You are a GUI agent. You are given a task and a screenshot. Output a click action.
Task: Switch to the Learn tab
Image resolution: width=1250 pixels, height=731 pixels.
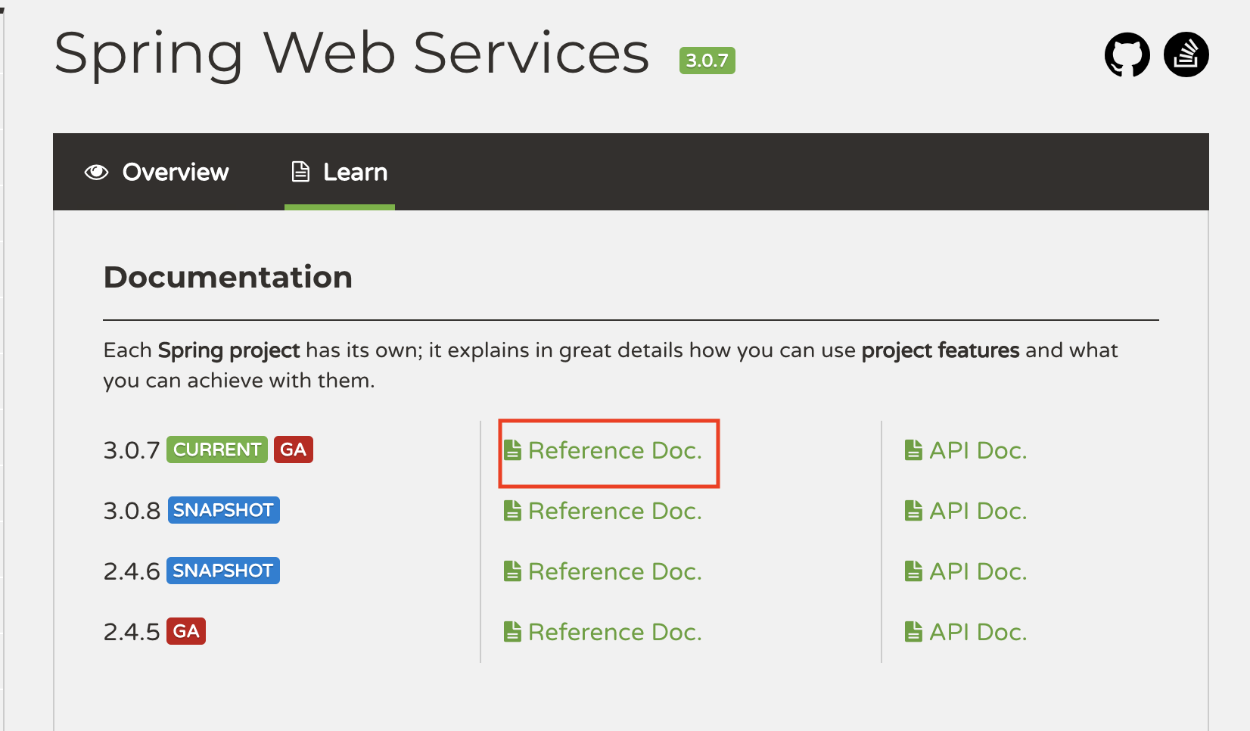(340, 172)
